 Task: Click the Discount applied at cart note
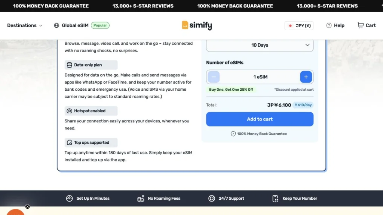[x=294, y=90]
